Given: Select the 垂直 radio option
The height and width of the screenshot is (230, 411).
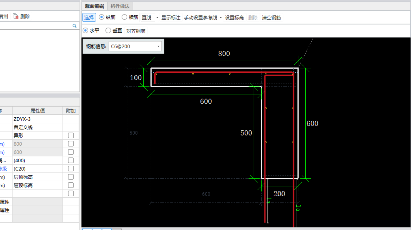Looking at the screenshot, I should click(x=108, y=31).
